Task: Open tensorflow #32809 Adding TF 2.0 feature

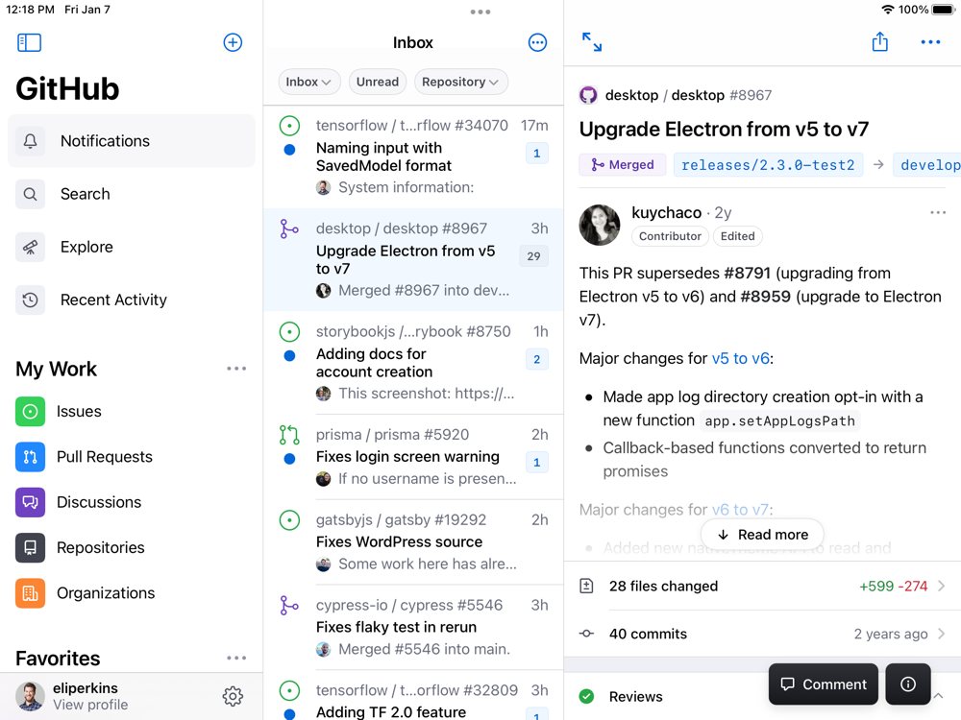Action: pos(413,695)
